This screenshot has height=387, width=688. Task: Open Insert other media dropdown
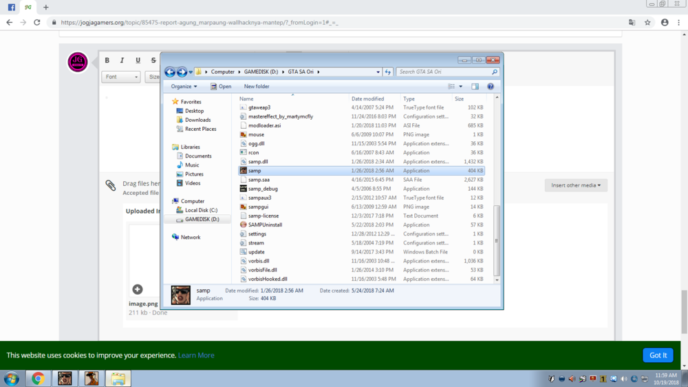pyautogui.click(x=576, y=185)
